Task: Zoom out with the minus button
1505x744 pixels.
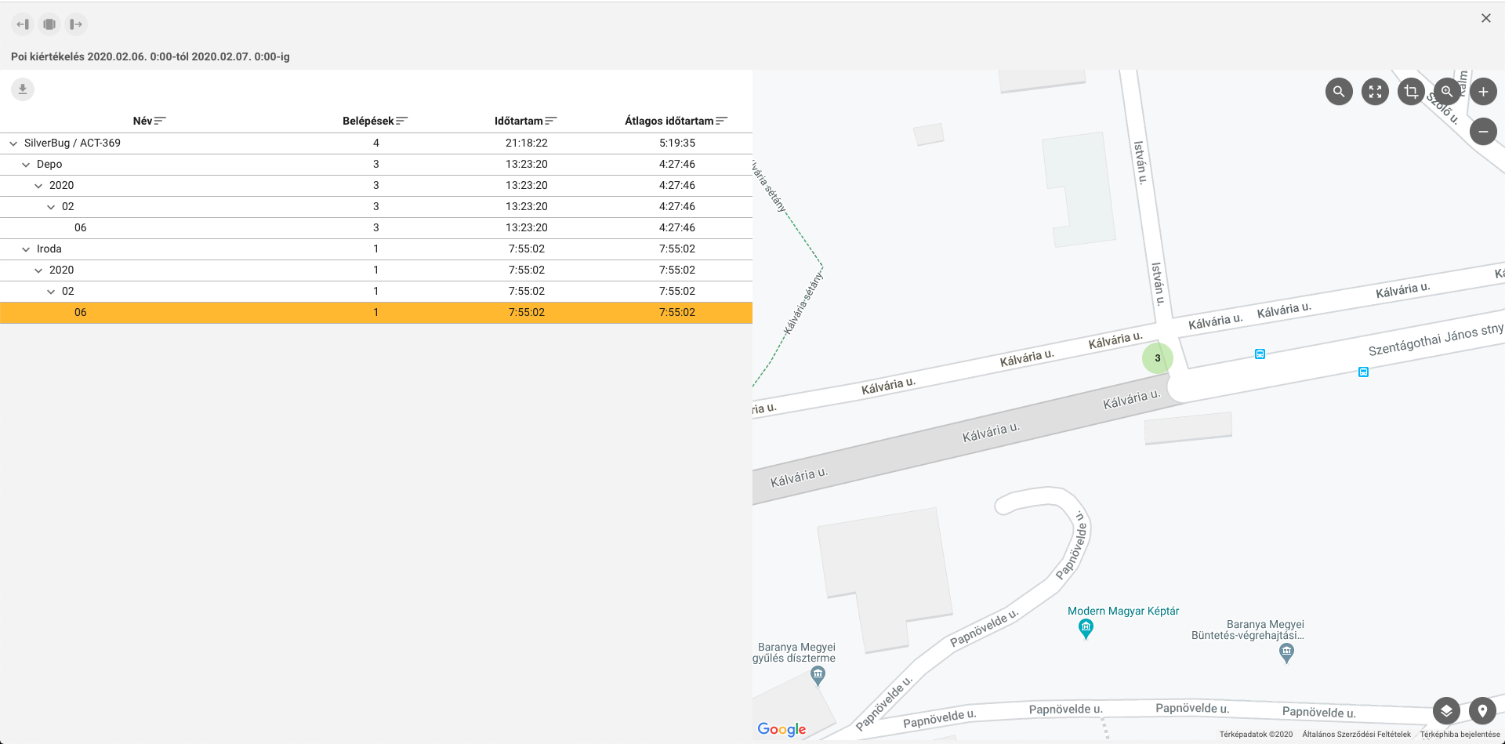Action: (1483, 132)
